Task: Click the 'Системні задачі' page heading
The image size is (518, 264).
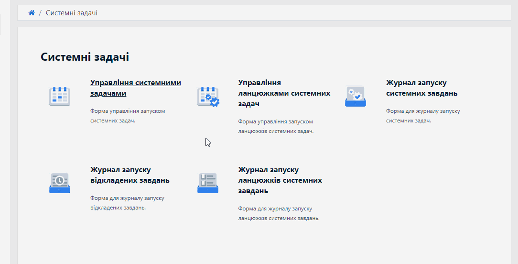Action: [x=85, y=57]
